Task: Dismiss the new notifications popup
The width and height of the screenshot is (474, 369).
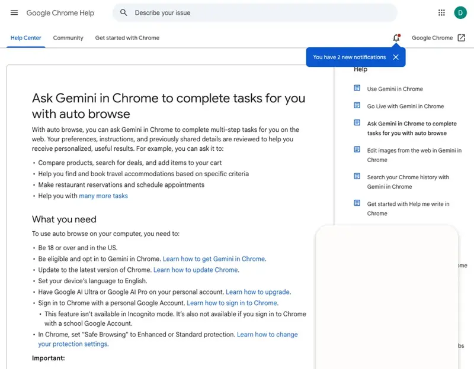Action: point(396,57)
